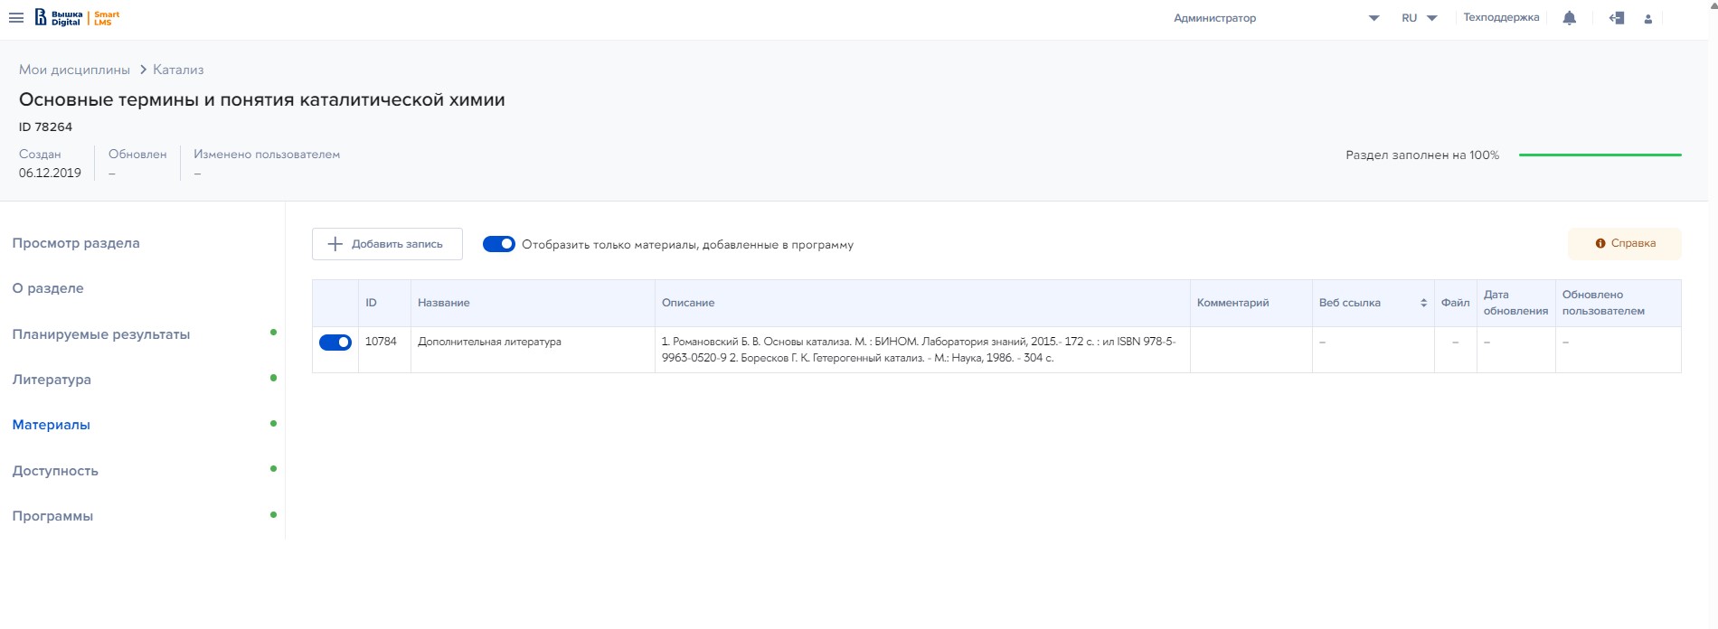Open the Литература section tab
This screenshot has width=1718, height=629.
pos(52,380)
